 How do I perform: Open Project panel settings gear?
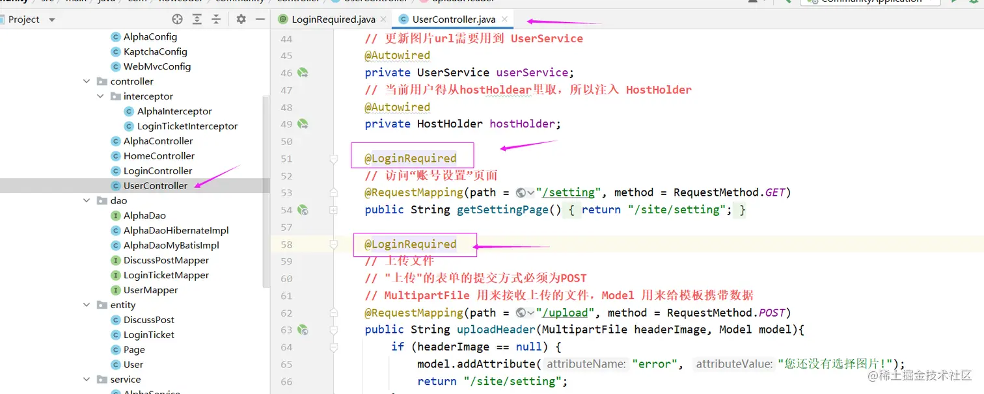pyautogui.click(x=241, y=20)
